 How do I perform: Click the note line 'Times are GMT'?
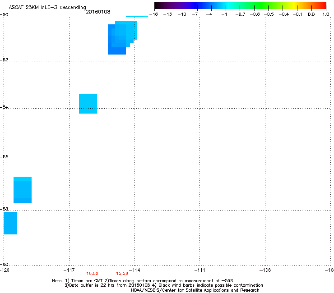click(x=143, y=281)
